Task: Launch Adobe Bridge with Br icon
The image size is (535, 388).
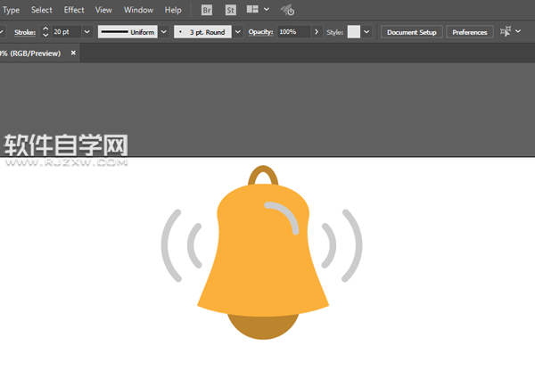Action: pos(207,10)
